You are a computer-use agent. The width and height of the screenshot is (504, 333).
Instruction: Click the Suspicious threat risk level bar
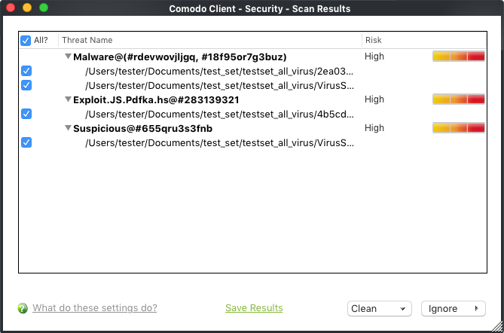(x=459, y=128)
